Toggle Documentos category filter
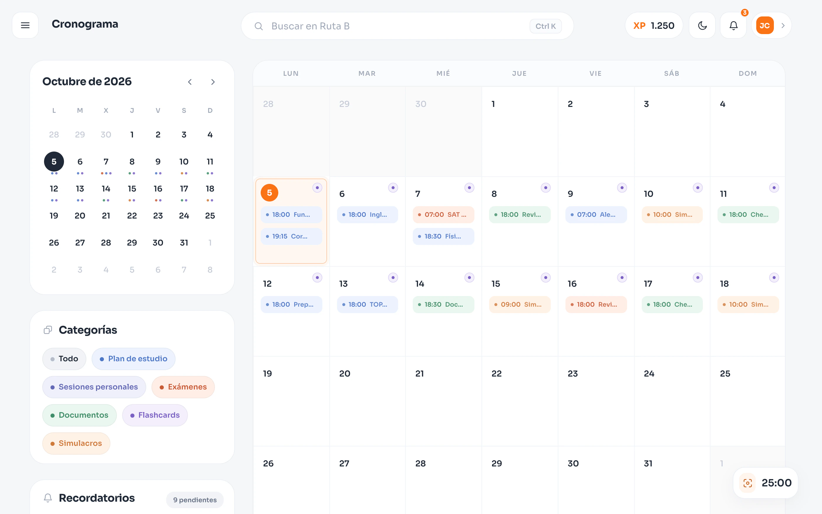 tap(80, 415)
